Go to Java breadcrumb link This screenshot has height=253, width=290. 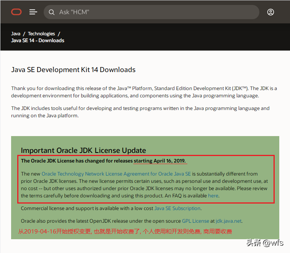tap(16, 34)
